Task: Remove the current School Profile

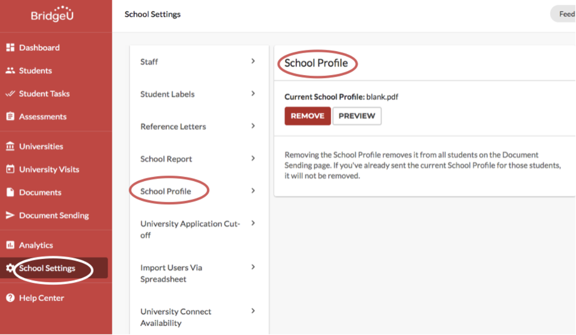Action: click(308, 116)
